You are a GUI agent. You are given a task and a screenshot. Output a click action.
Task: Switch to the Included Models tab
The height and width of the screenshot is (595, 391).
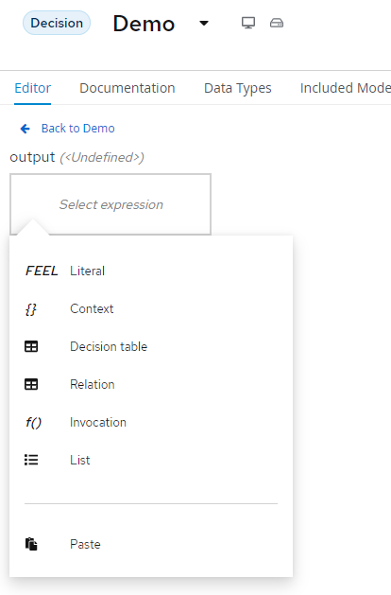click(346, 88)
